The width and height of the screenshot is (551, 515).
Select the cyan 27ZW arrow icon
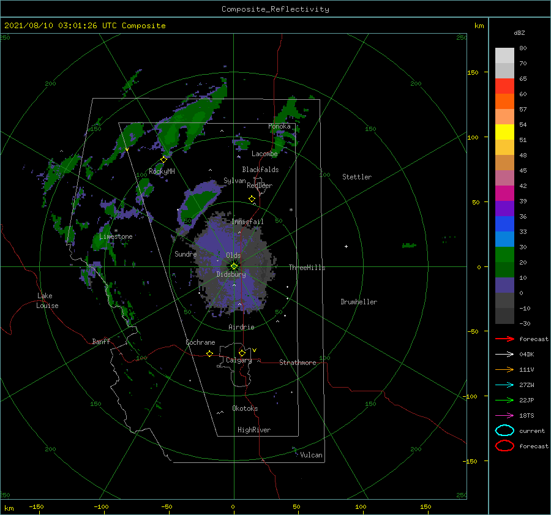click(504, 385)
